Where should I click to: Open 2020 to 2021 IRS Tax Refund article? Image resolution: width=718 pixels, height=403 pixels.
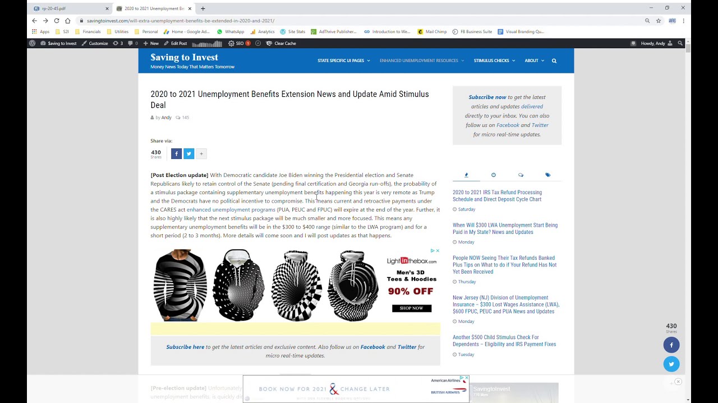(497, 196)
